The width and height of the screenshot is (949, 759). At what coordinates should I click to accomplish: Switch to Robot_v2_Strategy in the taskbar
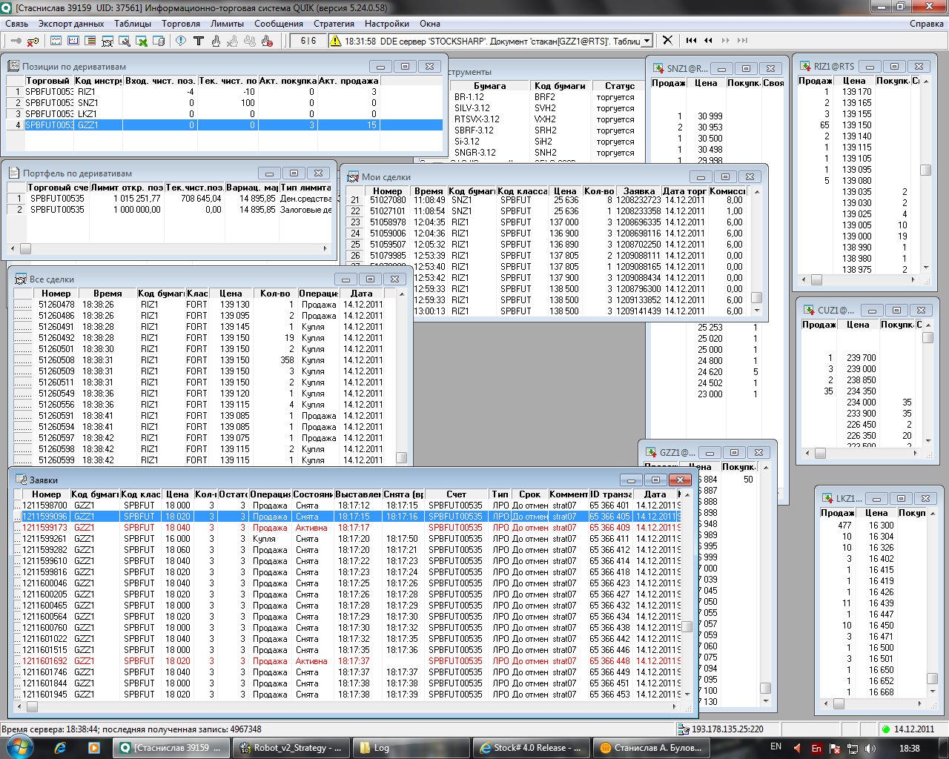(x=291, y=748)
